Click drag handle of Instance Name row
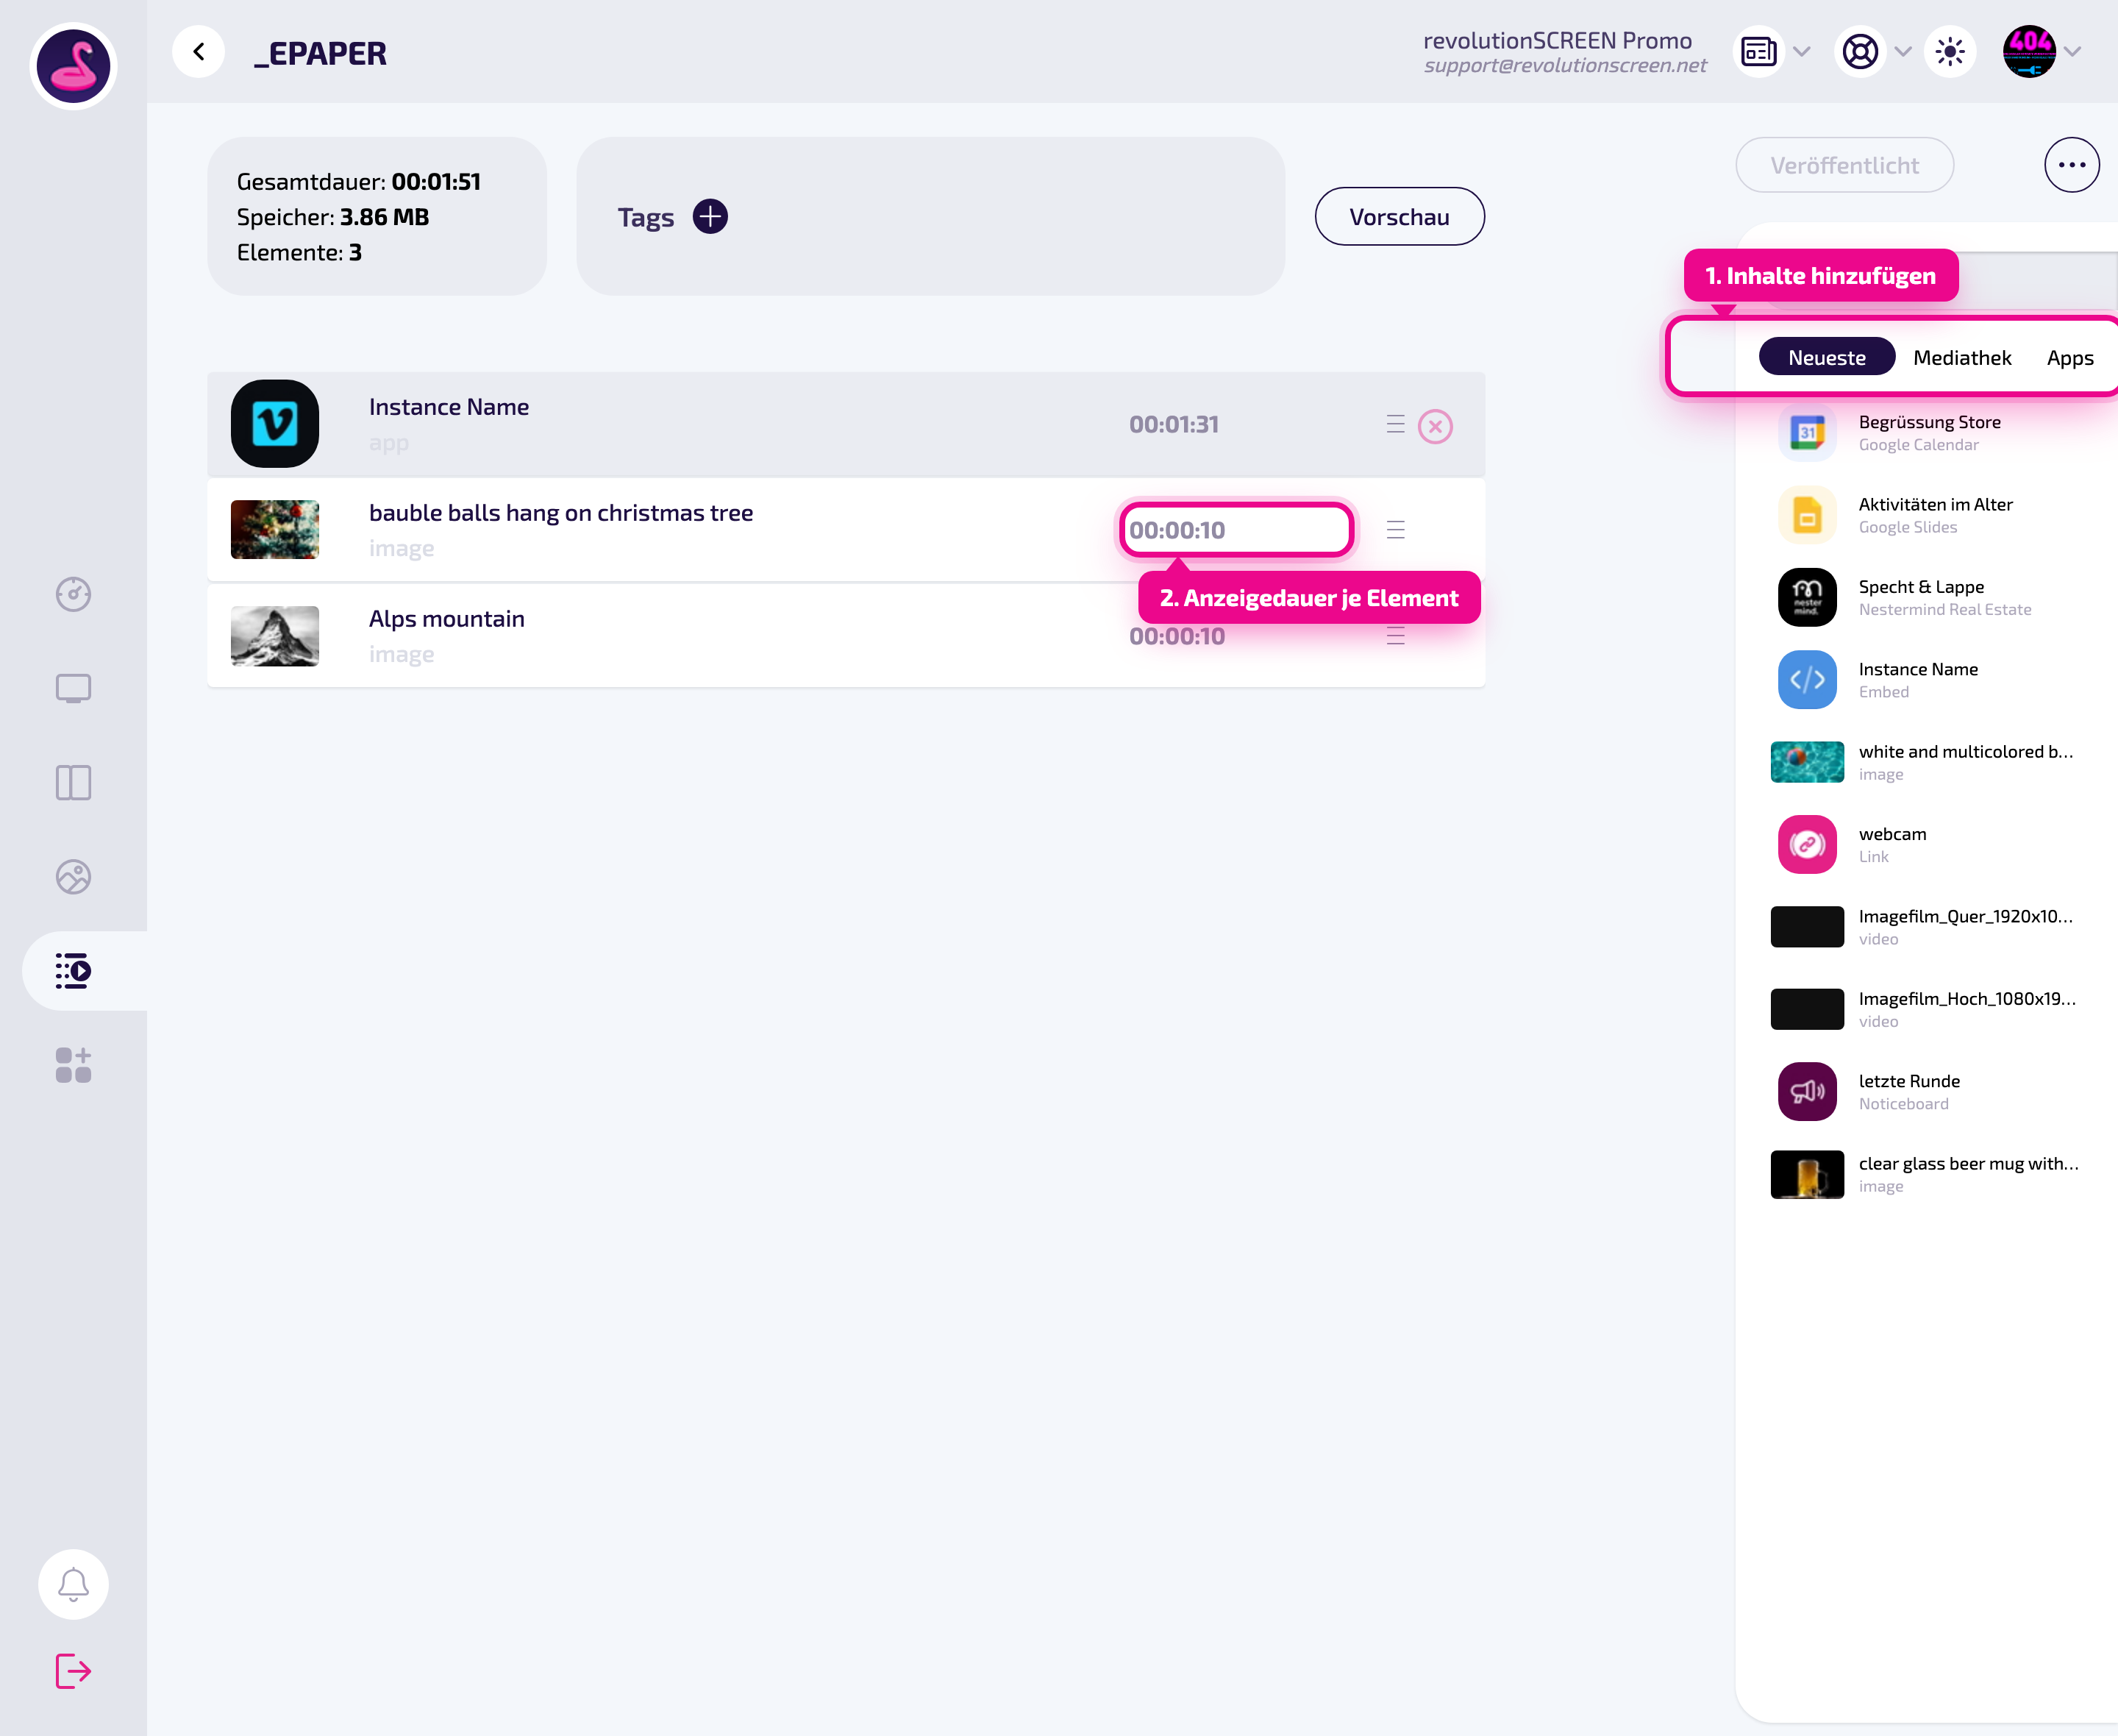Image resolution: width=2118 pixels, height=1736 pixels. 1395,424
